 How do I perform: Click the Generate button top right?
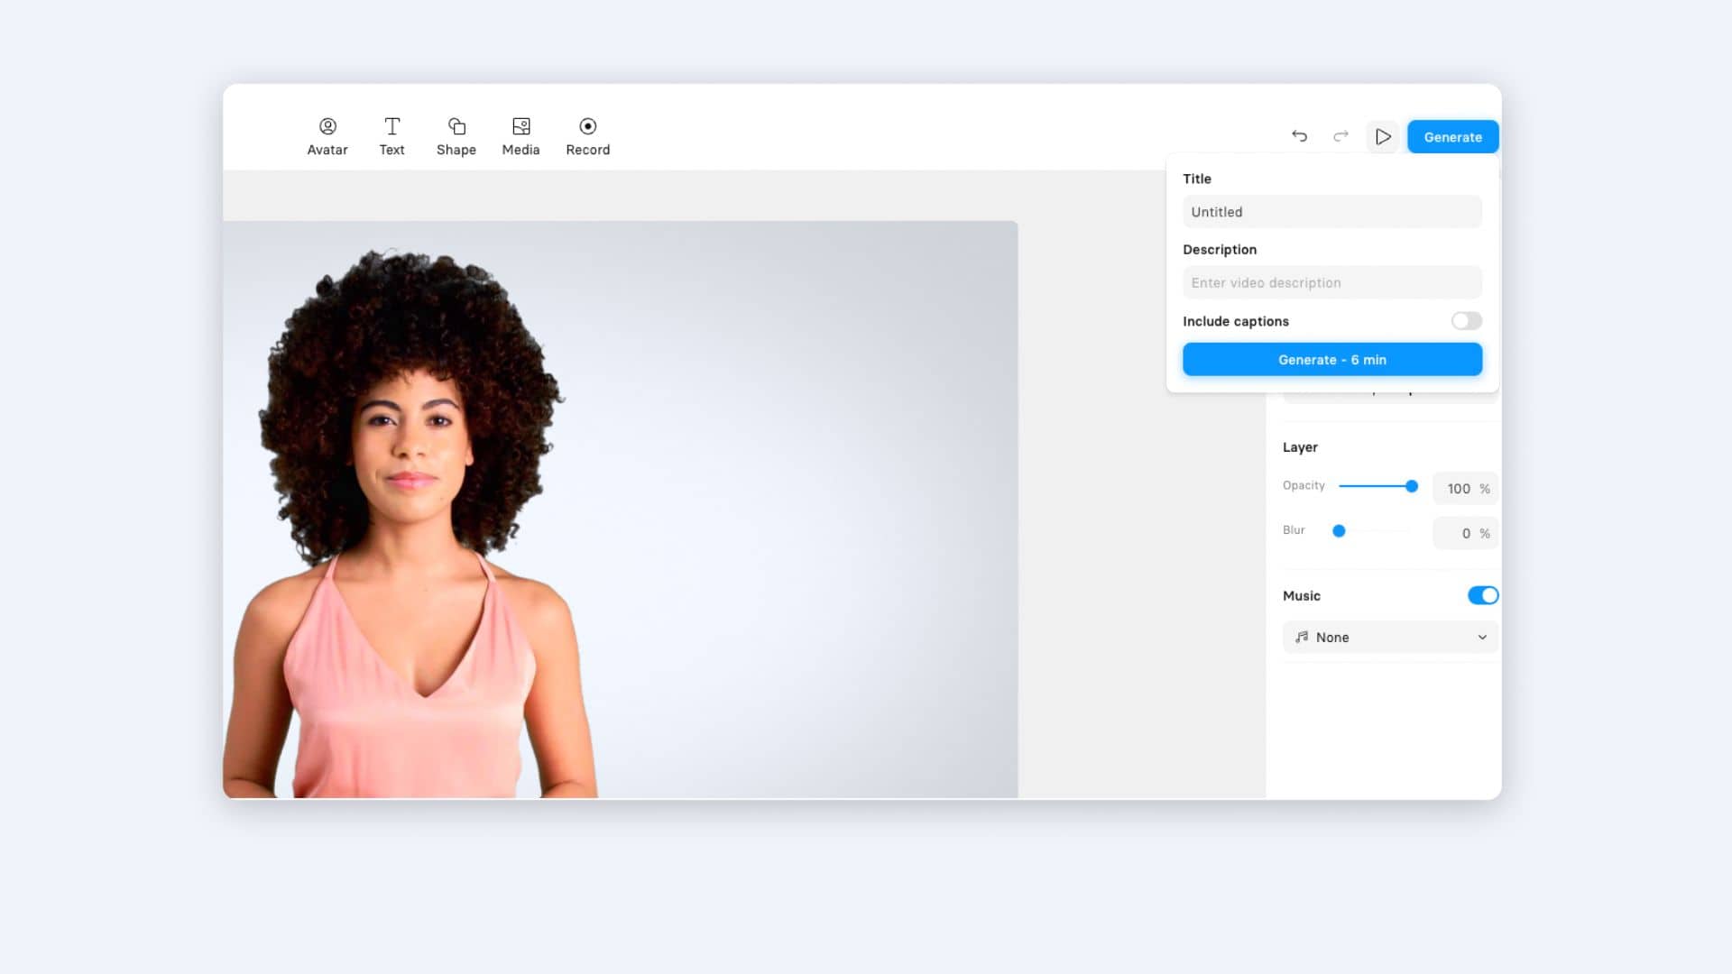(1451, 137)
